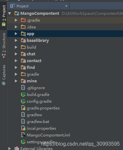
Task: Expand the contact module
Action: click(16, 61)
